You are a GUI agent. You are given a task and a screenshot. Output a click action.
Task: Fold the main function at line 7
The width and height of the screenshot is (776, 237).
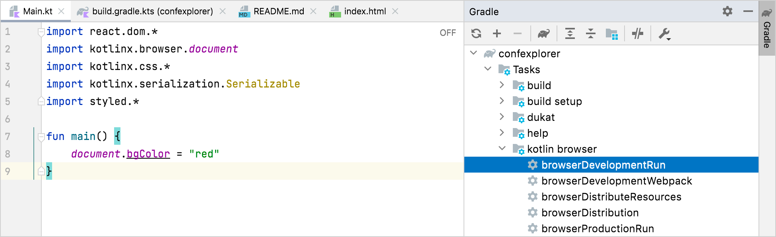(41, 137)
